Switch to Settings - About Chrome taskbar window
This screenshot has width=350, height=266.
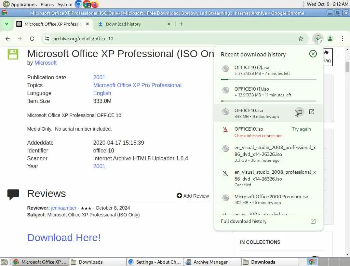155,262
